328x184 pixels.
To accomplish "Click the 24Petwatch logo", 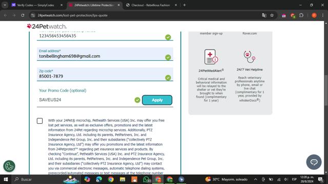I will 47,26.
